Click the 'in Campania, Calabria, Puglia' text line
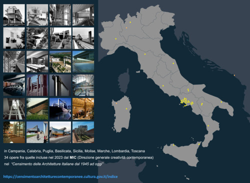This screenshot has width=250, height=183. (x=74, y=151)
